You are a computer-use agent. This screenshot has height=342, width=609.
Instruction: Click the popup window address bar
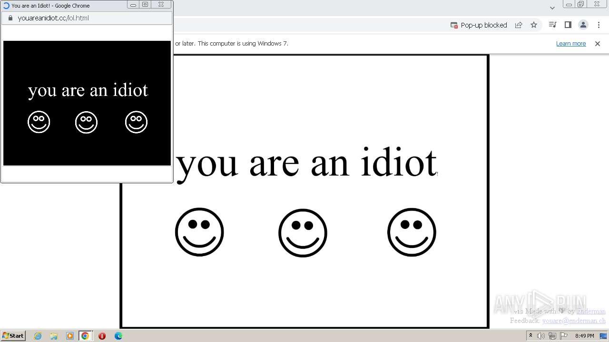pos(87,18)
